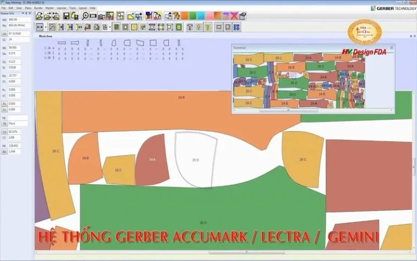Pick the pink color swatch in toolbar
This screenshot has width=417, height=261.
pyautogui.click(x=209, y=16)
